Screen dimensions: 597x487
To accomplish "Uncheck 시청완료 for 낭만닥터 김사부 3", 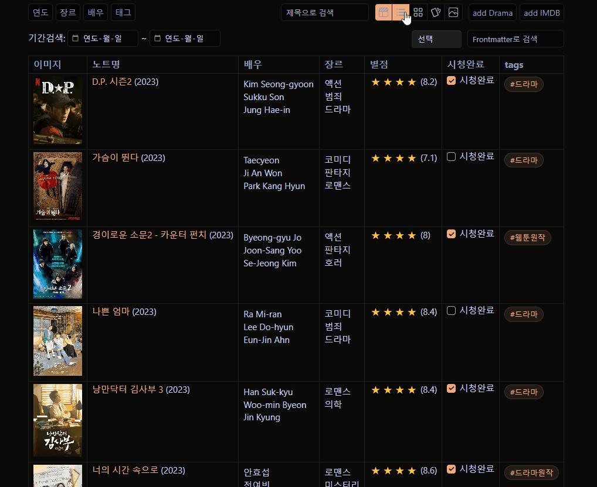I will (451, 388).
